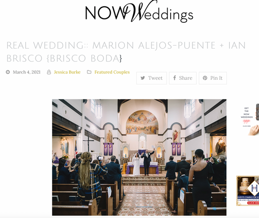Click the March 4, 2021 date
The height and width of the screenshot is (218, 259).
coord(27,72)
